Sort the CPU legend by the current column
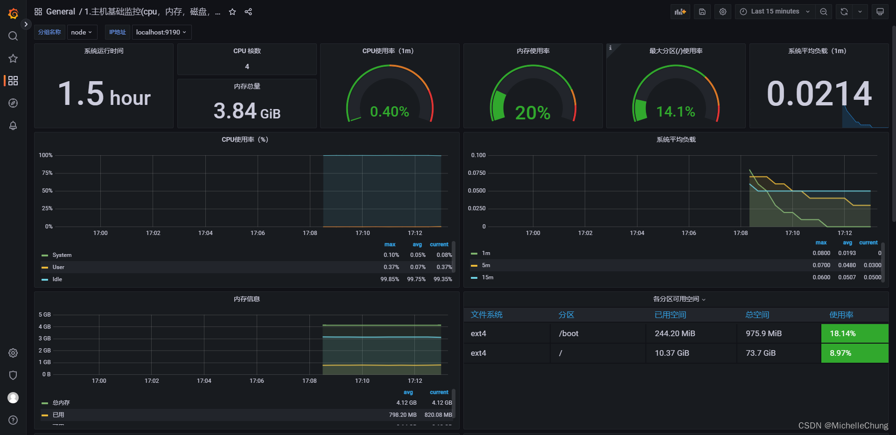This screenshot has width=896, height=435. pyautogui.click(x=439, y=244)
